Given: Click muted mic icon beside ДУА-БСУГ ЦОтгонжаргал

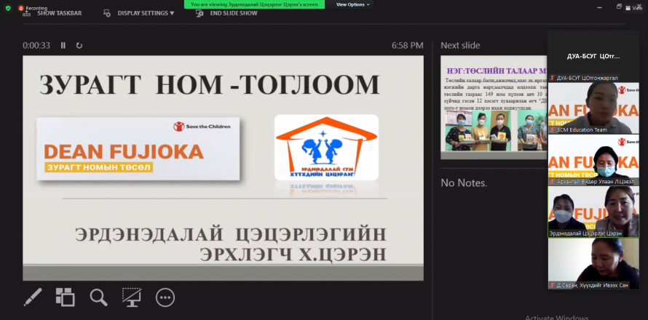Looking at the screenshot, I should [x=553, y=78].
